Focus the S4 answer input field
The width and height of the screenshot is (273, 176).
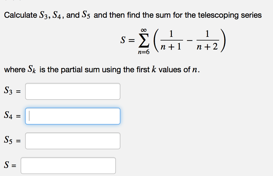[72, 116]
